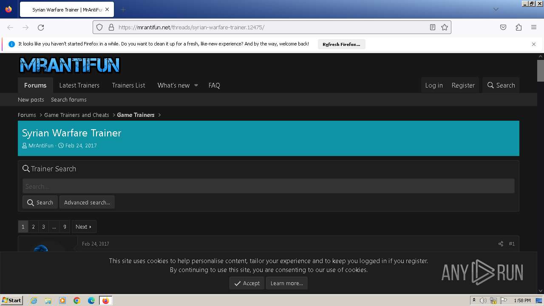Open a new tab with the plus icon
Viewport: 544px width, 306px height.
(123, 9)
